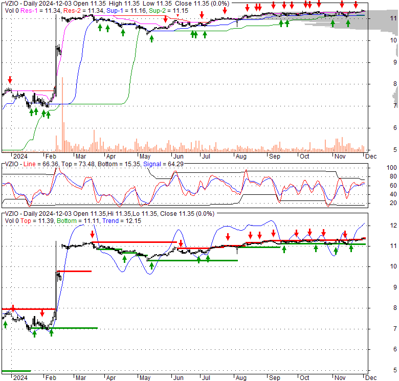Click the Res-1 = 11.34 legend label

(x=40, y=11)
